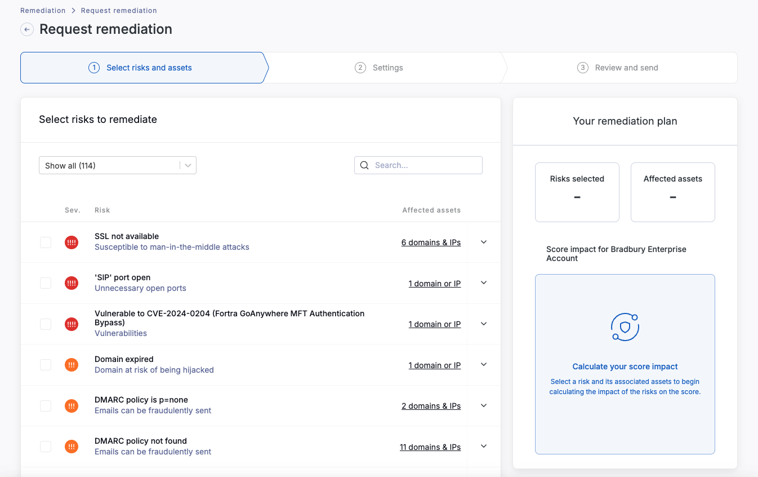Click the step 1 number circle icon
Screen dimensions: 758x477
(x=93, y=68)
